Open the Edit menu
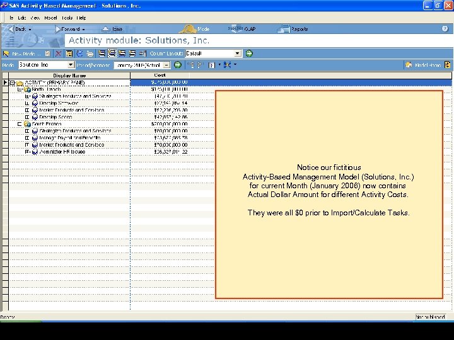Screen dimensions: 454x340 22,18
